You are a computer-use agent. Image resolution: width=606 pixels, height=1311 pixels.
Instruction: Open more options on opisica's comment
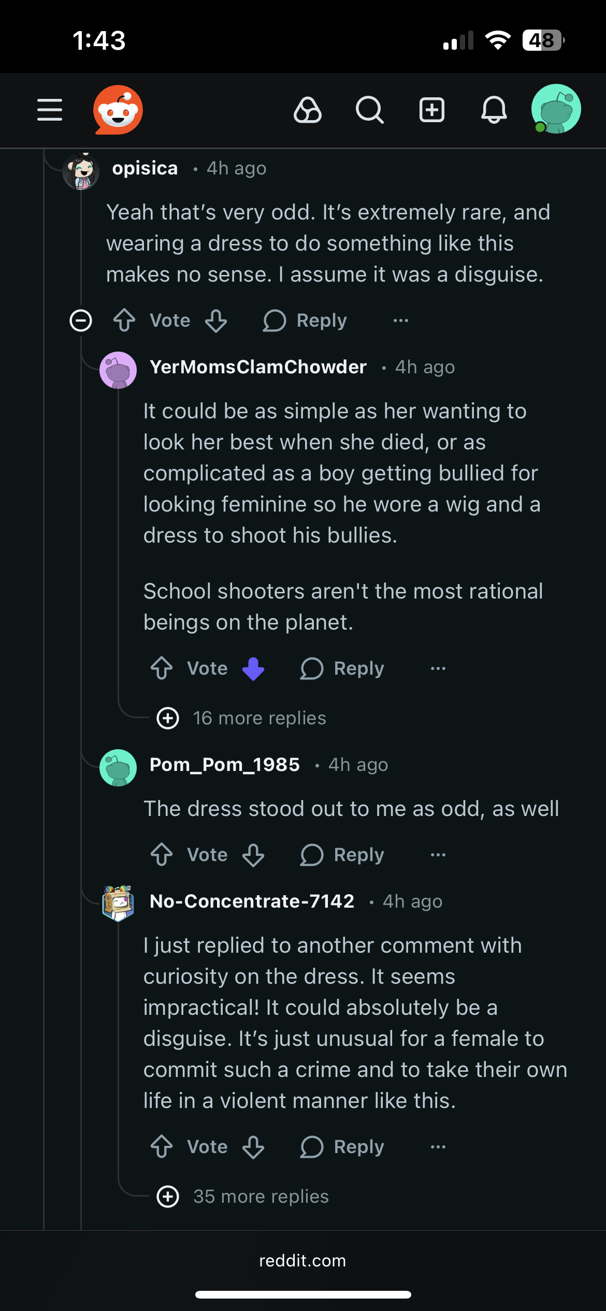pos(401,321)
